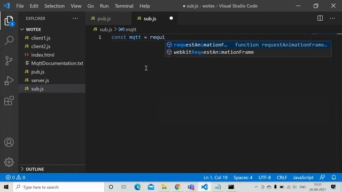Change encoding via UTF-8 status item
The width and height of the screenshot is (342, 192).
[x=265, y=178]
